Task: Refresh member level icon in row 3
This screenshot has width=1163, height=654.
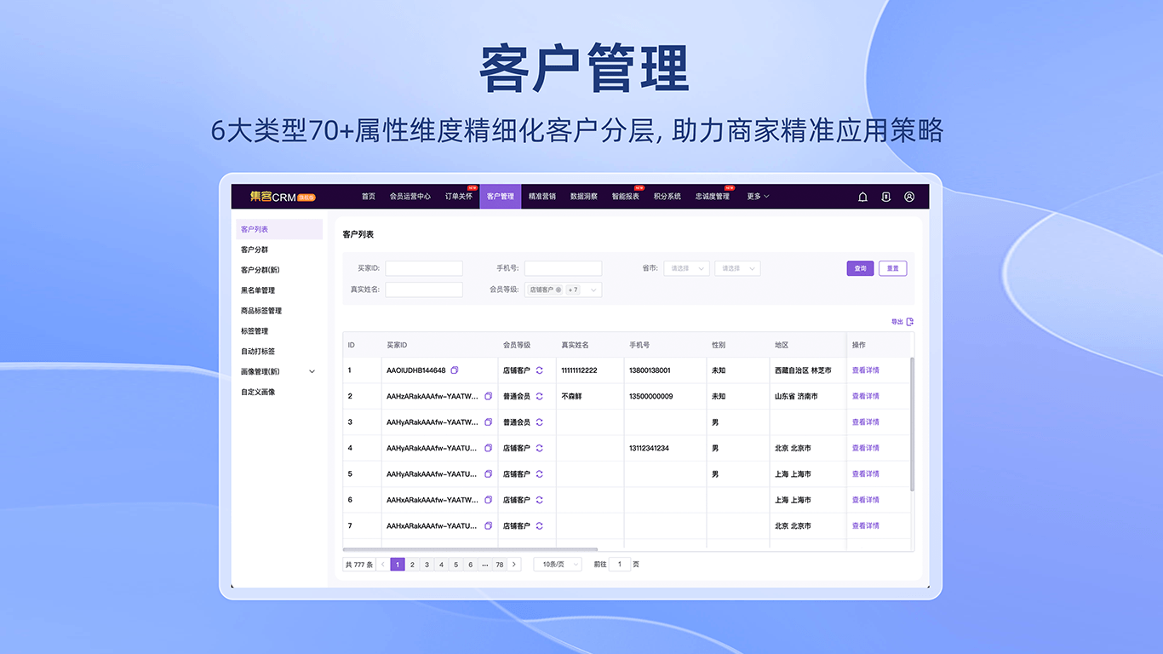Action: (x=539, y=422)
